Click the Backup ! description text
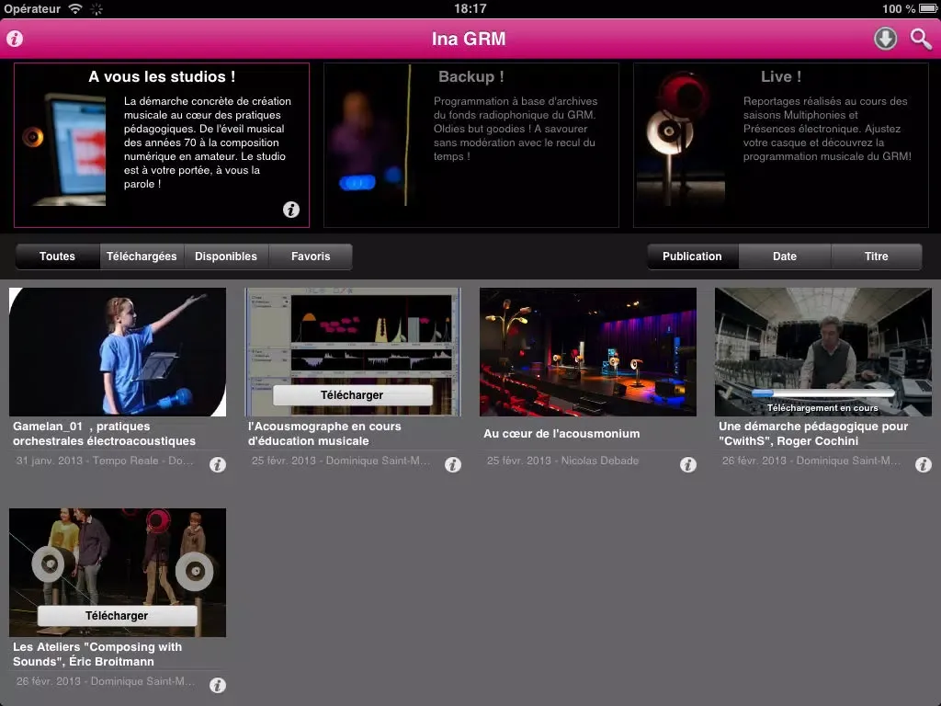Image resolution: width=941 pixels, height=706 pixels. coord(516,129)
